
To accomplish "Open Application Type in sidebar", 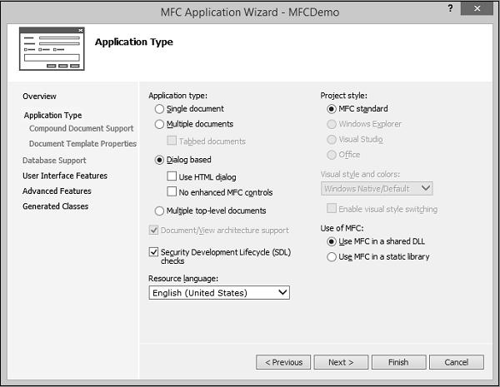I will tap(53, 116).
